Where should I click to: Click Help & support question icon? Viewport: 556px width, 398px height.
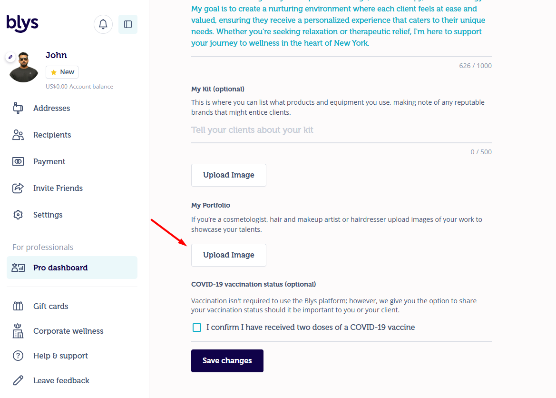(18, 356)
